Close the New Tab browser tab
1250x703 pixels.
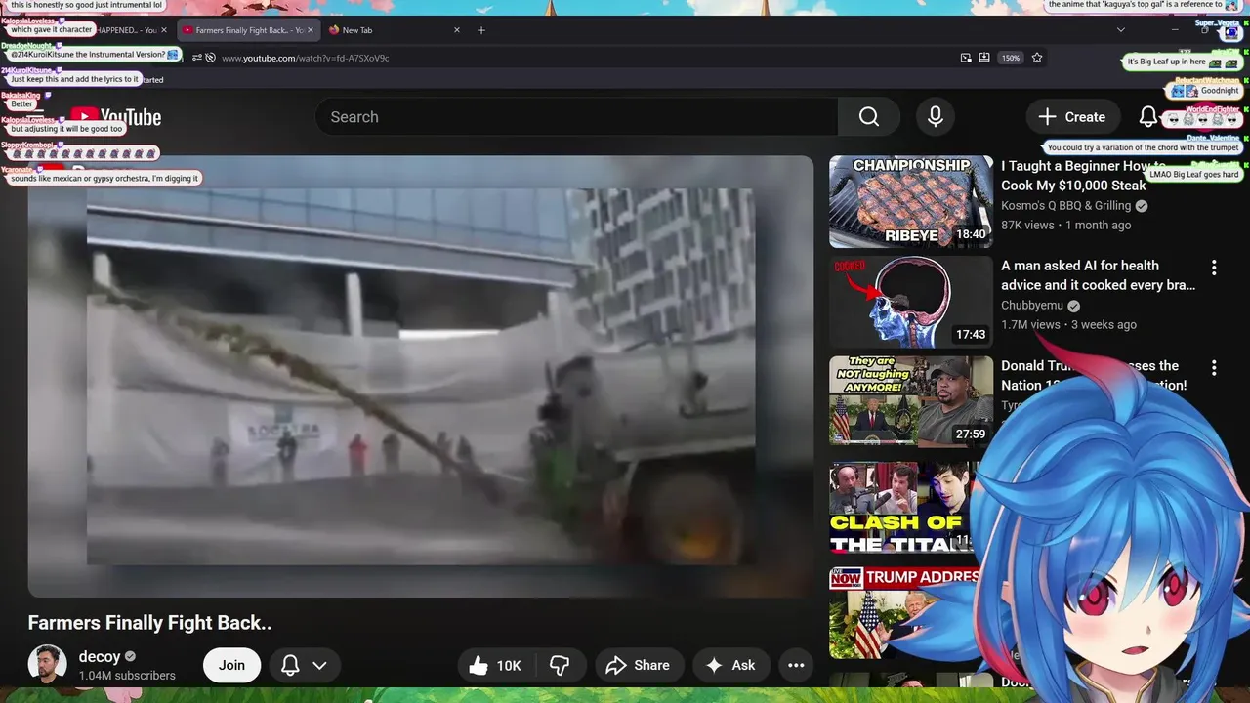tap(457, 30)
